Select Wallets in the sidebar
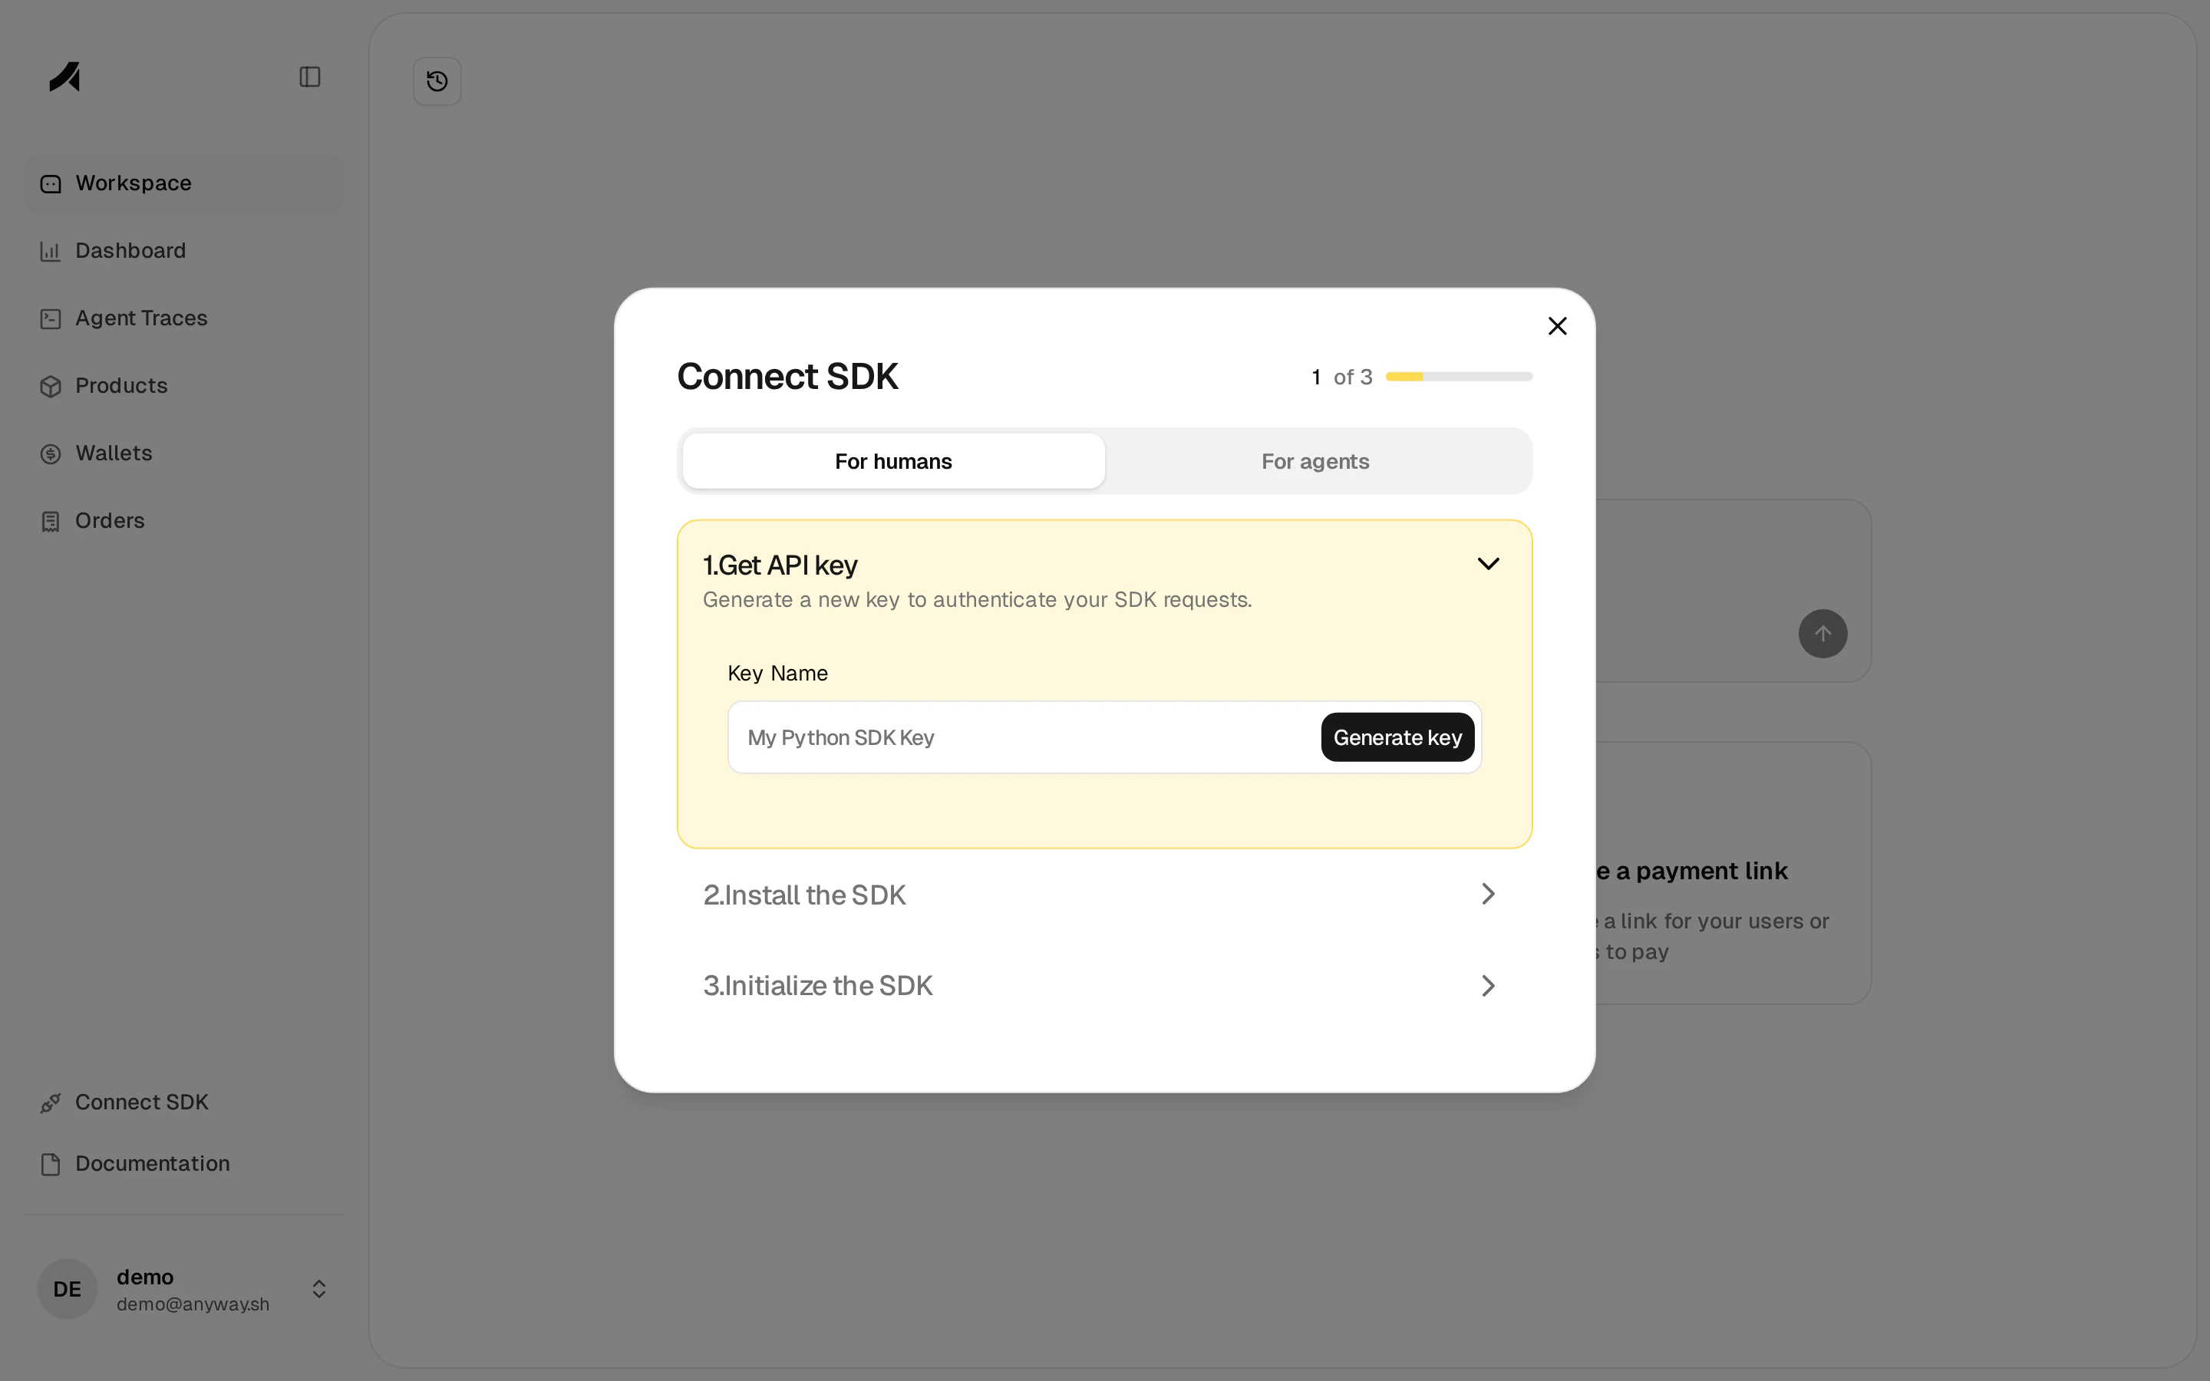Screen dimensions: 2210x1381 click(114, 453)
